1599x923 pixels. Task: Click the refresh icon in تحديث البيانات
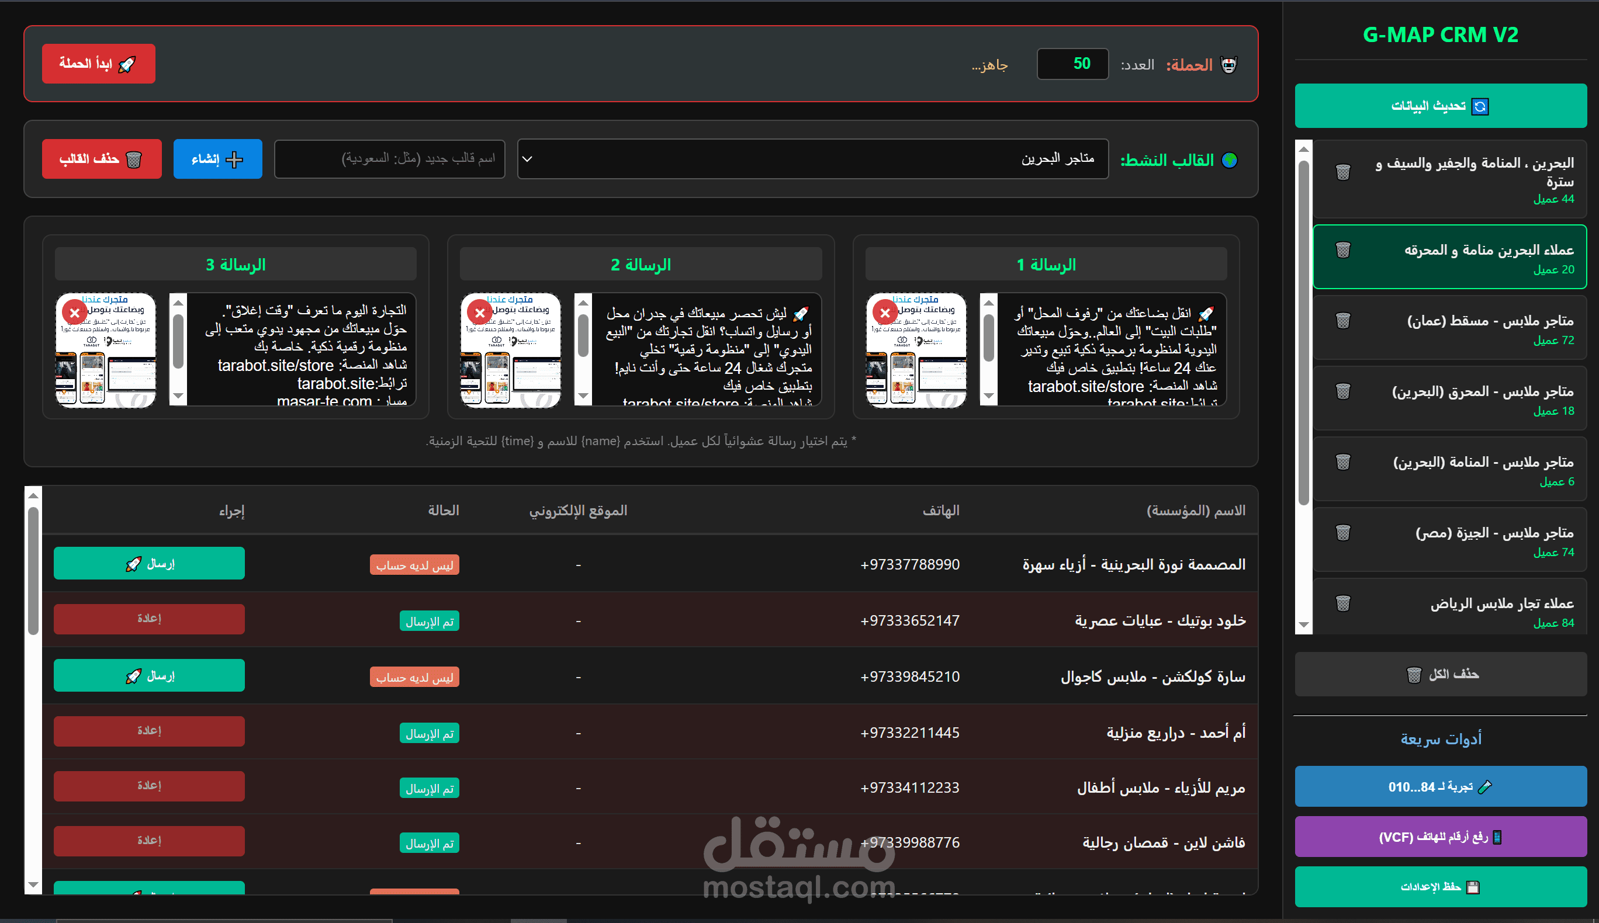click(1480, 106)
